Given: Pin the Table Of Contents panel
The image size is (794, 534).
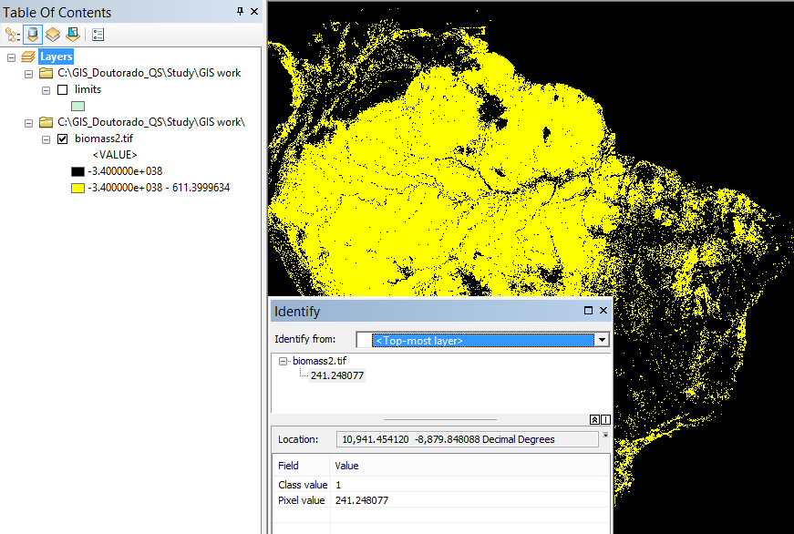Looking at the screenshot, I should pos(239,12).
